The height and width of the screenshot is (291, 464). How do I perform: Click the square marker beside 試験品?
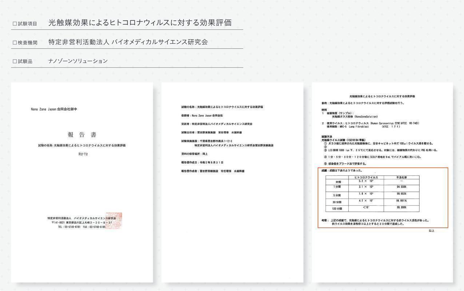(15, 61)
